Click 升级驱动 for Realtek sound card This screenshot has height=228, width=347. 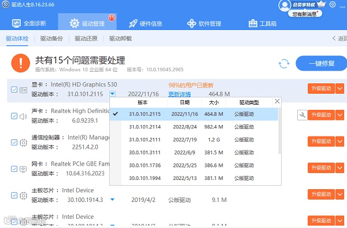coord(321,115)
